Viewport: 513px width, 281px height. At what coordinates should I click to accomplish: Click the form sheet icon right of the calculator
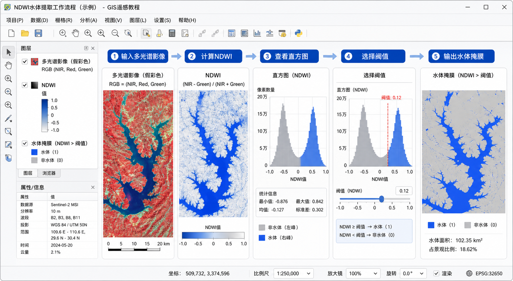tap(185, 33)
